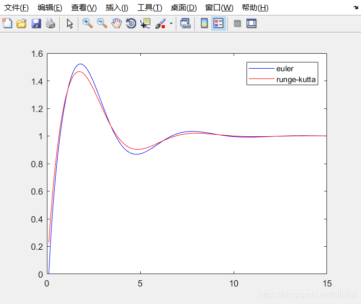Image resolution: width=361 pixels, height=304 pixels.
Task: Open the 查看(V) menu
Action: point(84,8)
